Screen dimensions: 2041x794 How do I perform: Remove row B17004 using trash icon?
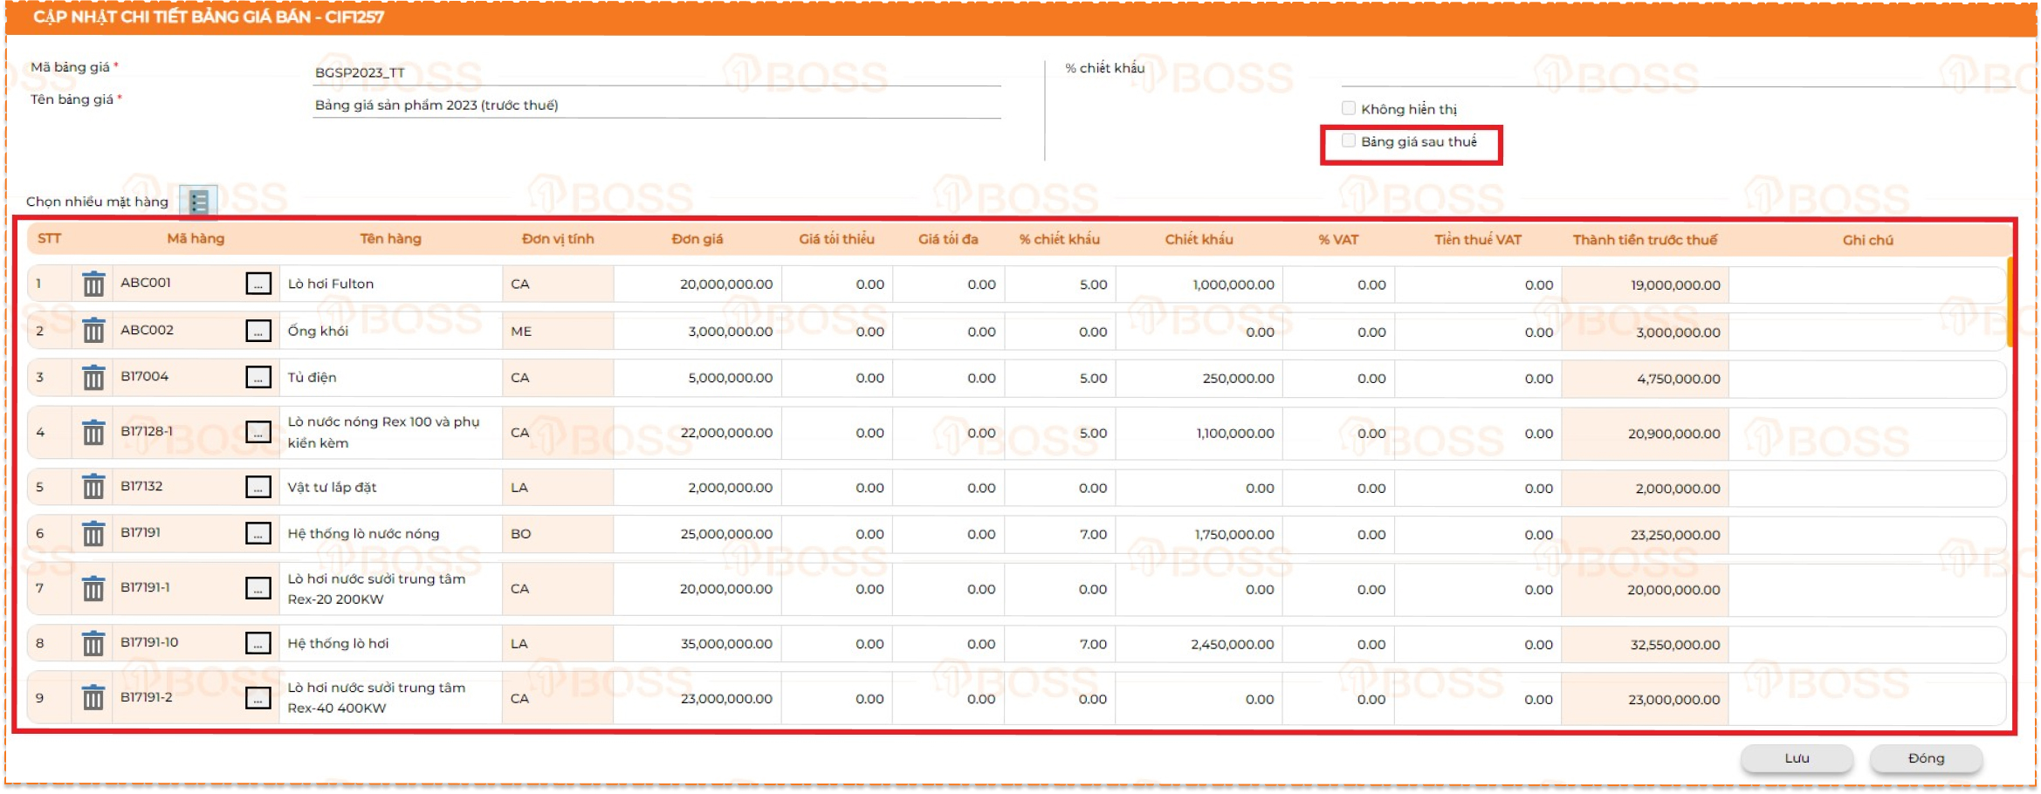coord(93,378)
